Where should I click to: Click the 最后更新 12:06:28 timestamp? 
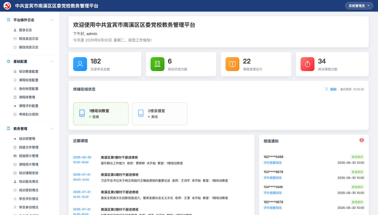click(352, 89)
